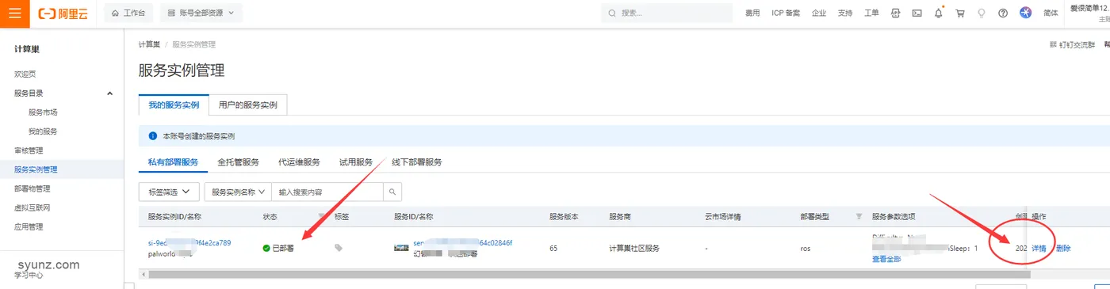Select the 试用服务 tab

pyautogui.click(x=356, y=162)
